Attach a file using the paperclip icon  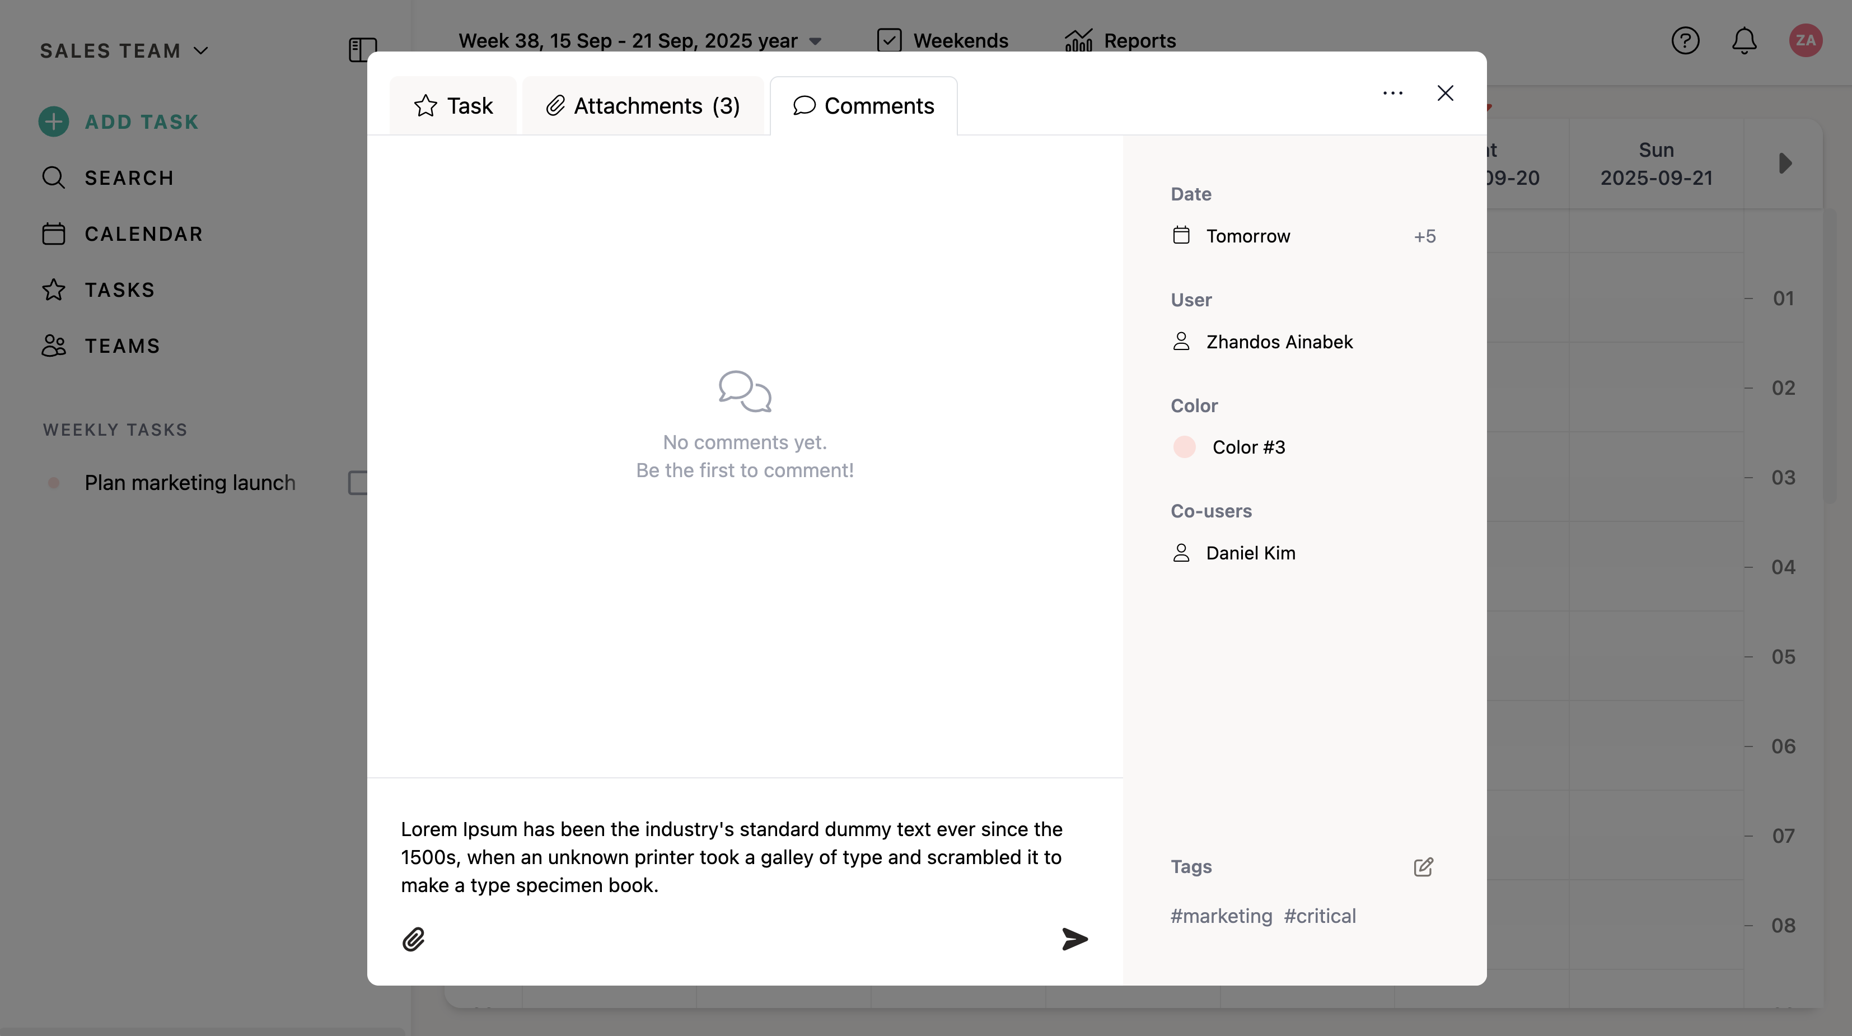(413, 939)
